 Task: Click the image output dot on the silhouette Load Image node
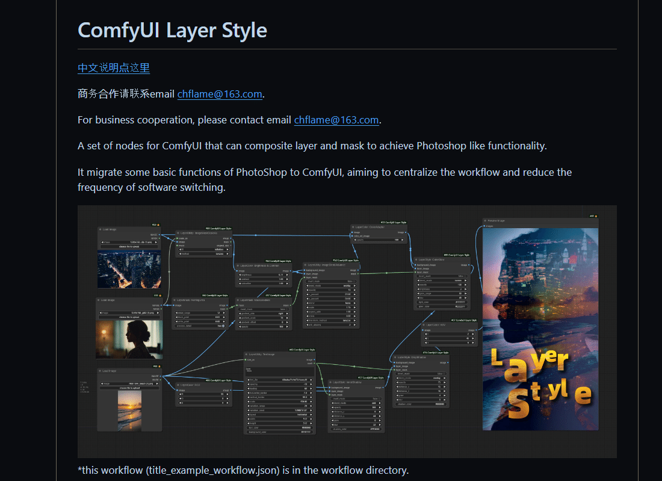click(x=161, y=305)
